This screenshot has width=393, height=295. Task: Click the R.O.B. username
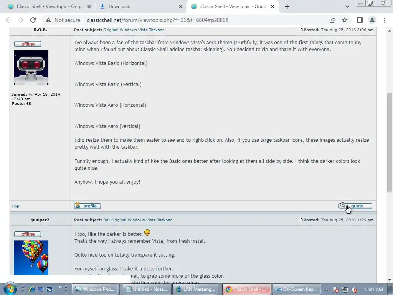tap(40, 30)
